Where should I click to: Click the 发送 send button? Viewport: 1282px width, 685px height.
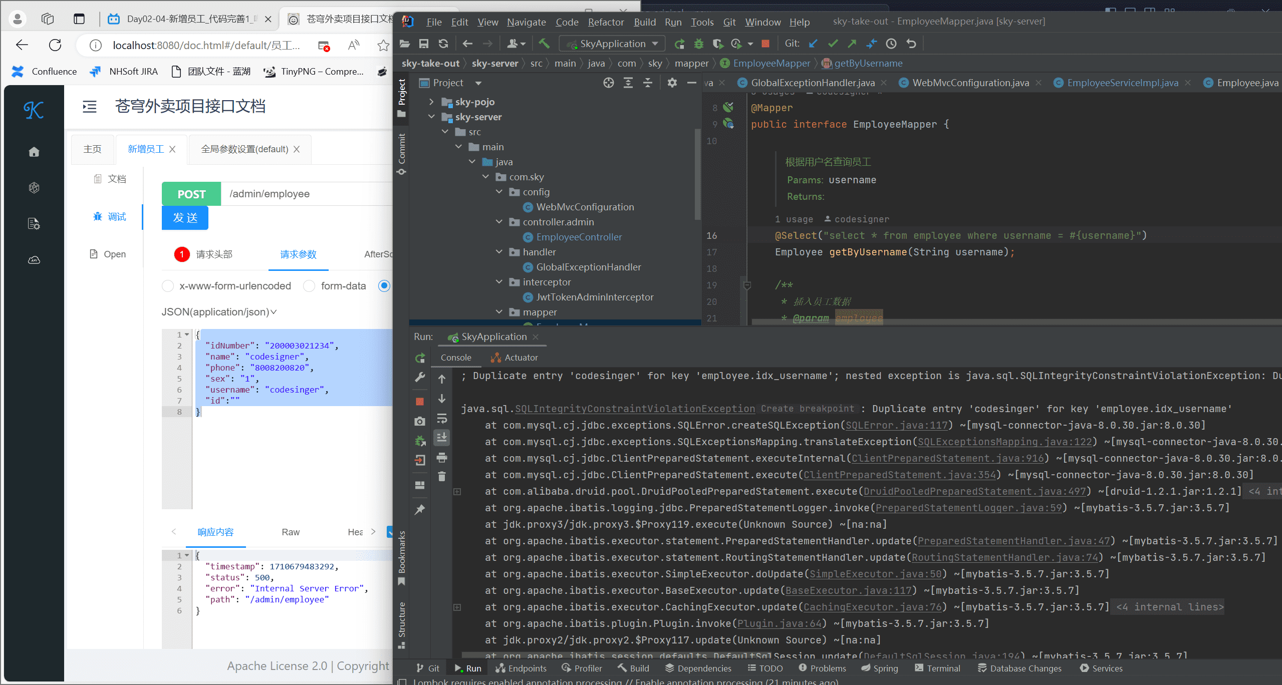click(185, 218)
